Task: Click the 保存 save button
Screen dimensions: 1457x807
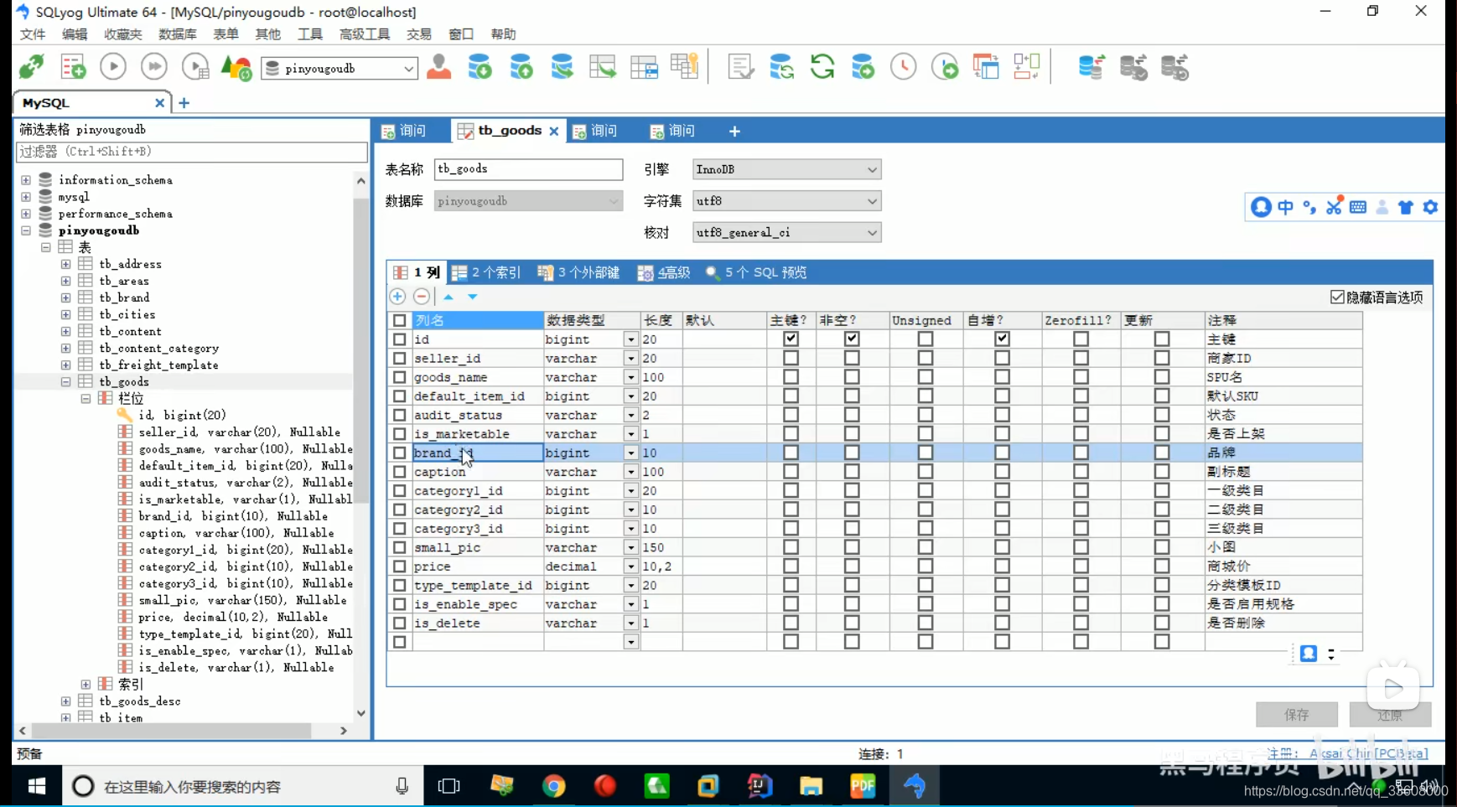Action: coord(1296,715)
